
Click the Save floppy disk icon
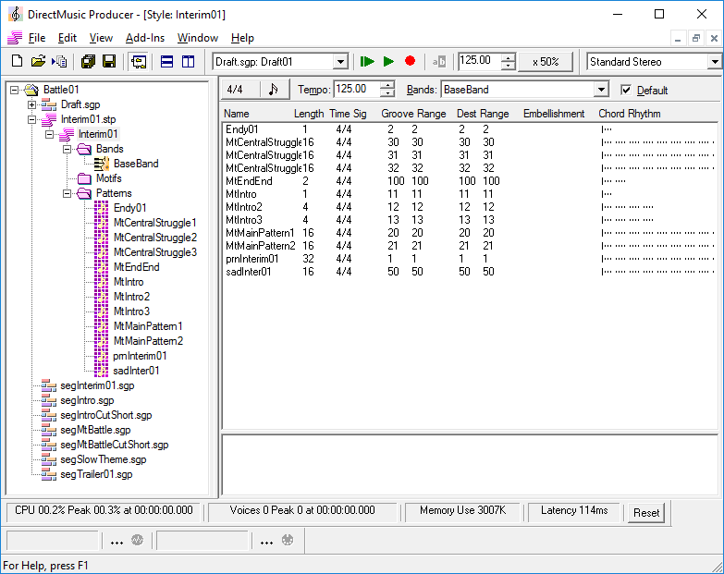(109, 62)
